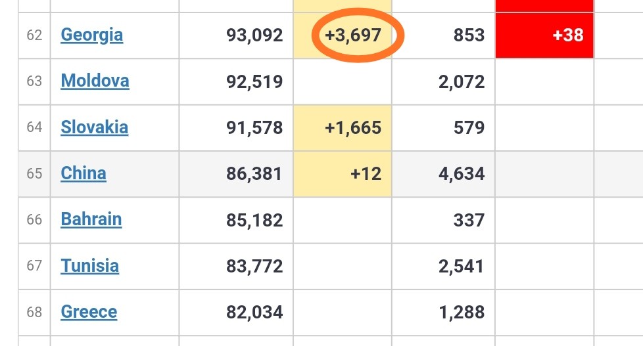Screen dimensions: 643x346
Task: Select Tunisia's 2,541 deaths value
Action: pyautogui.click(x=460, y=266)
